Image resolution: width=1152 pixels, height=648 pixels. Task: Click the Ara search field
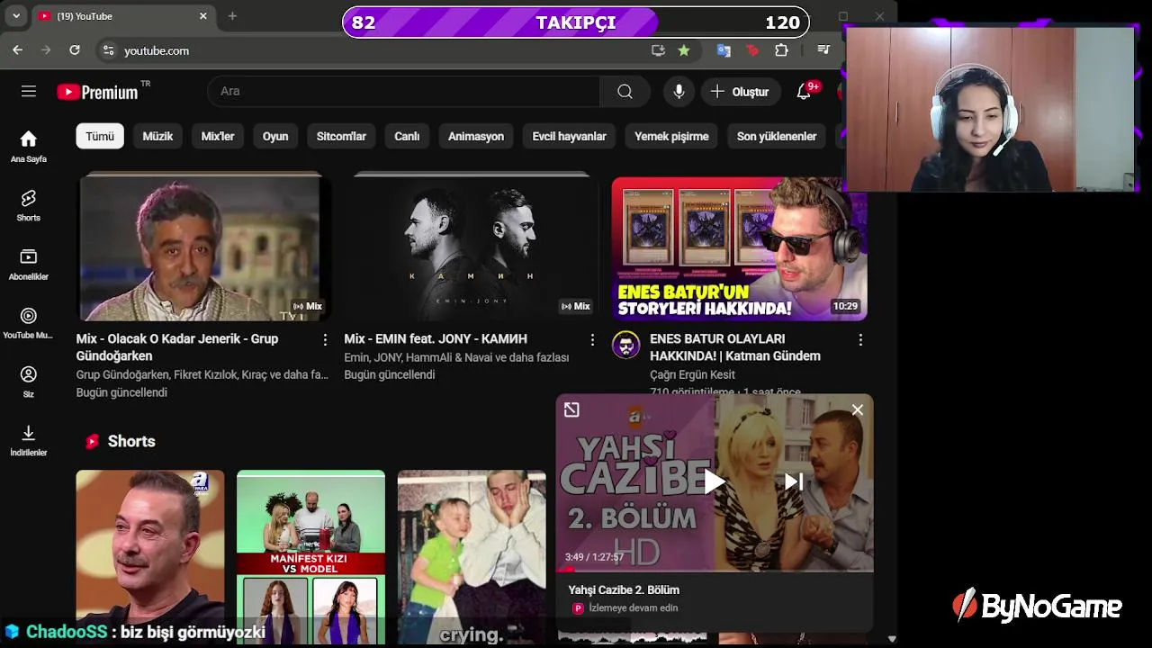pyautogui.click(x=404, y=91)
